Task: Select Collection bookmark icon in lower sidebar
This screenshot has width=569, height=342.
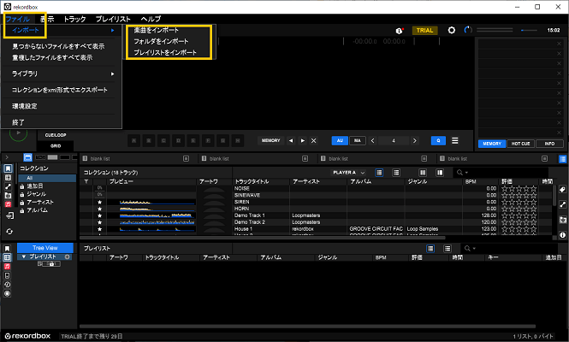Action: pos(7,249)
